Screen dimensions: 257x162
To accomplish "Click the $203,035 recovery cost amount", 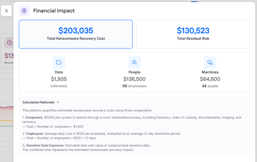I will point(76,31).
